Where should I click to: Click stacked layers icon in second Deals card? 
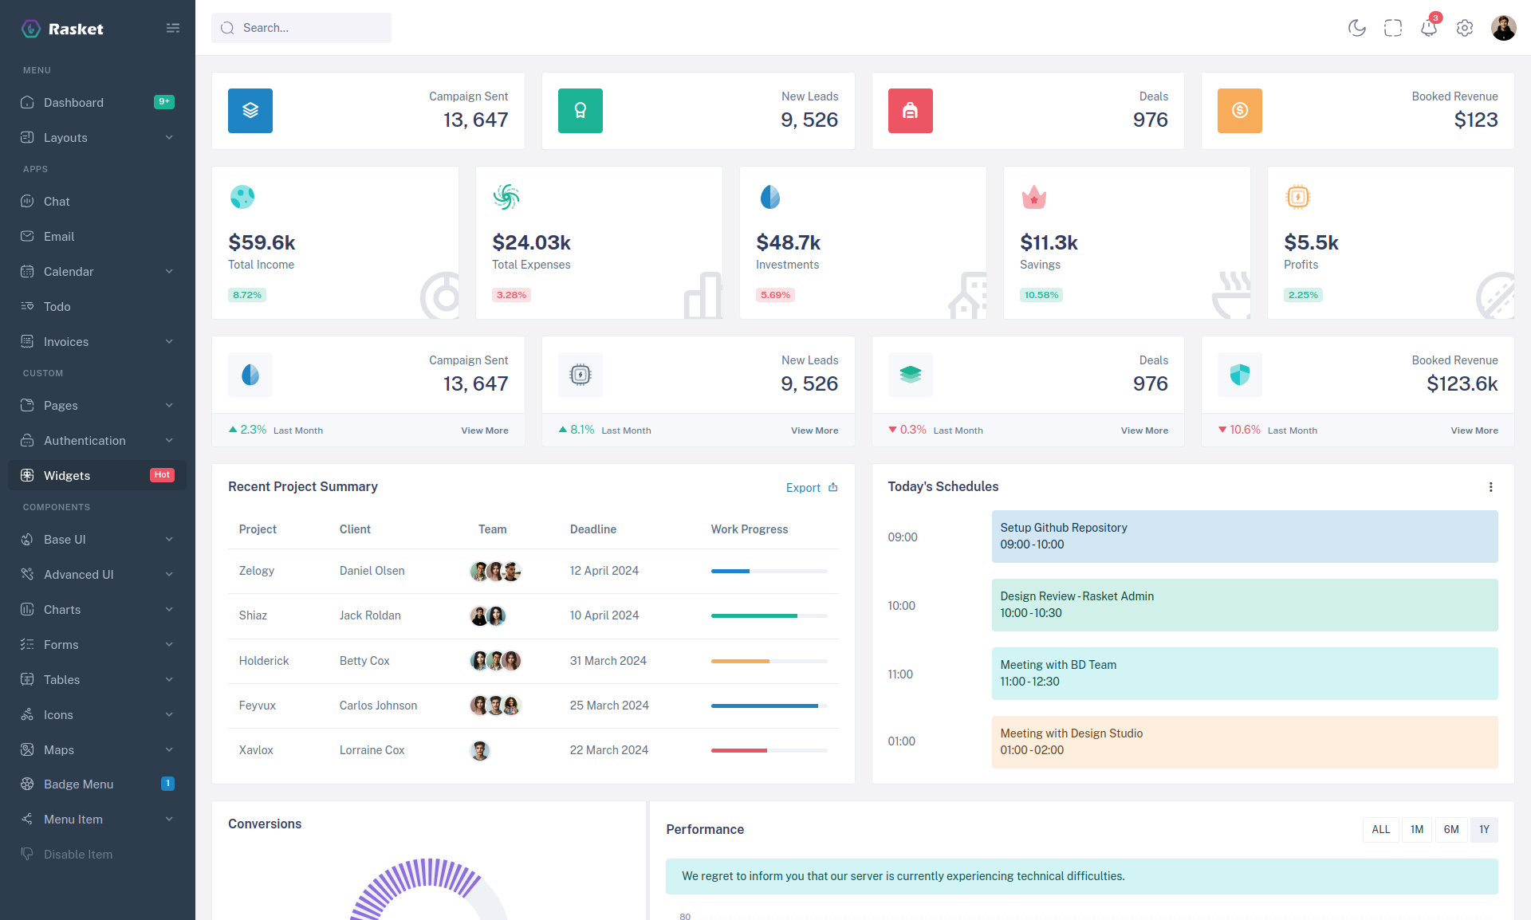910,375
